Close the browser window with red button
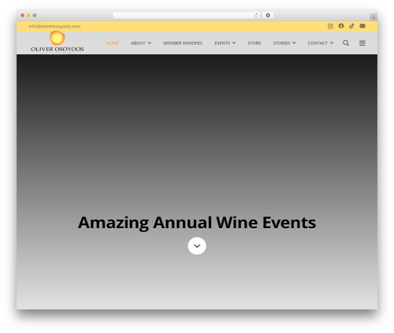Viewport: 394px width, 333px height. pyautogui.click(x=23, y=15)
